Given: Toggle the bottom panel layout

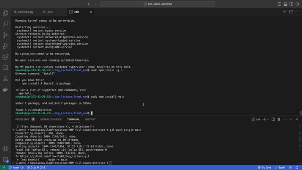Looking at the screenshot, I should tap(285, 4).
